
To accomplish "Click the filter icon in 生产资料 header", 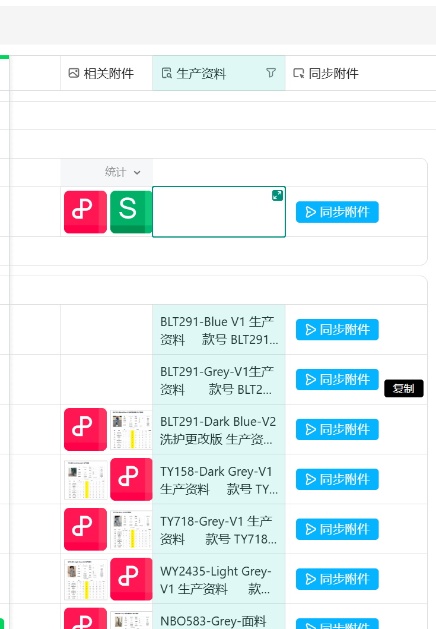I will click(x=271, y=73).
